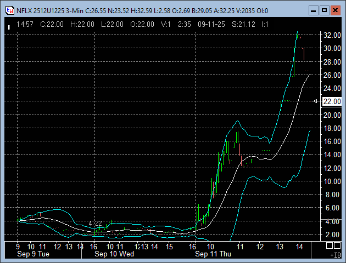Click the 24.00 price axis label
The width and height of the screenshot is (346, 263).
coord(332,88)
